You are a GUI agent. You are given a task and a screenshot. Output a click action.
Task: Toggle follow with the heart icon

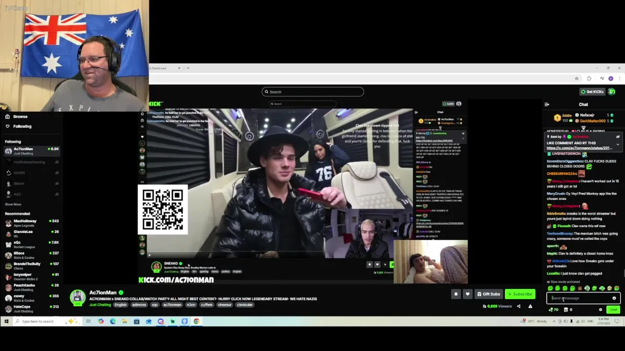click(467, 294)
